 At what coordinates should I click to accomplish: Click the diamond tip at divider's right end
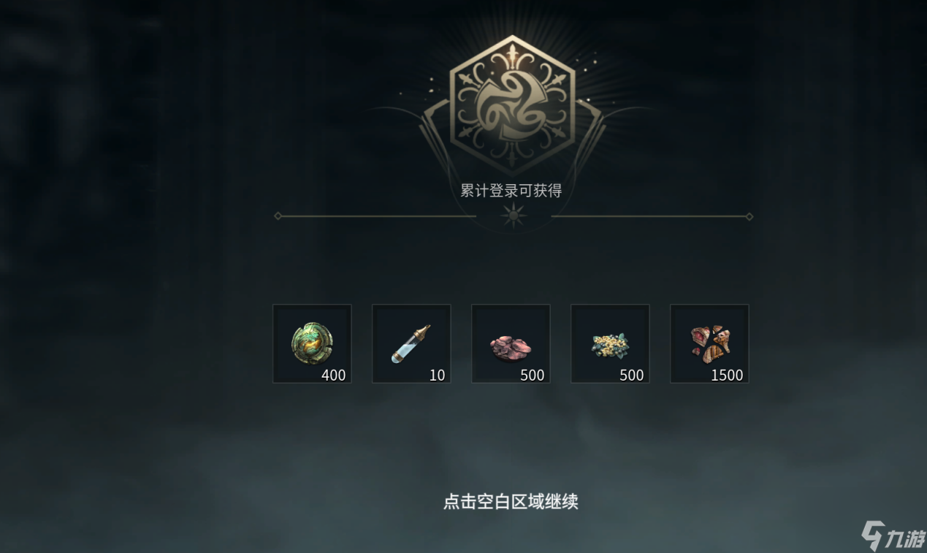(x=749, y=216)
